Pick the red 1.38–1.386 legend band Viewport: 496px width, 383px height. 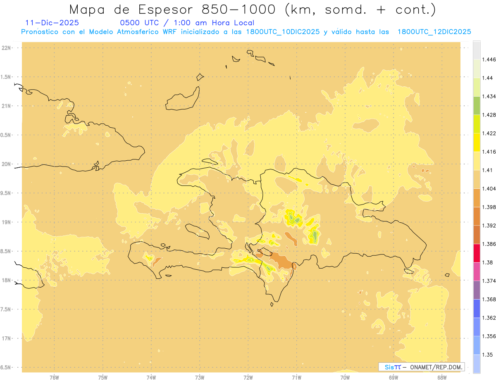point(477,253)
